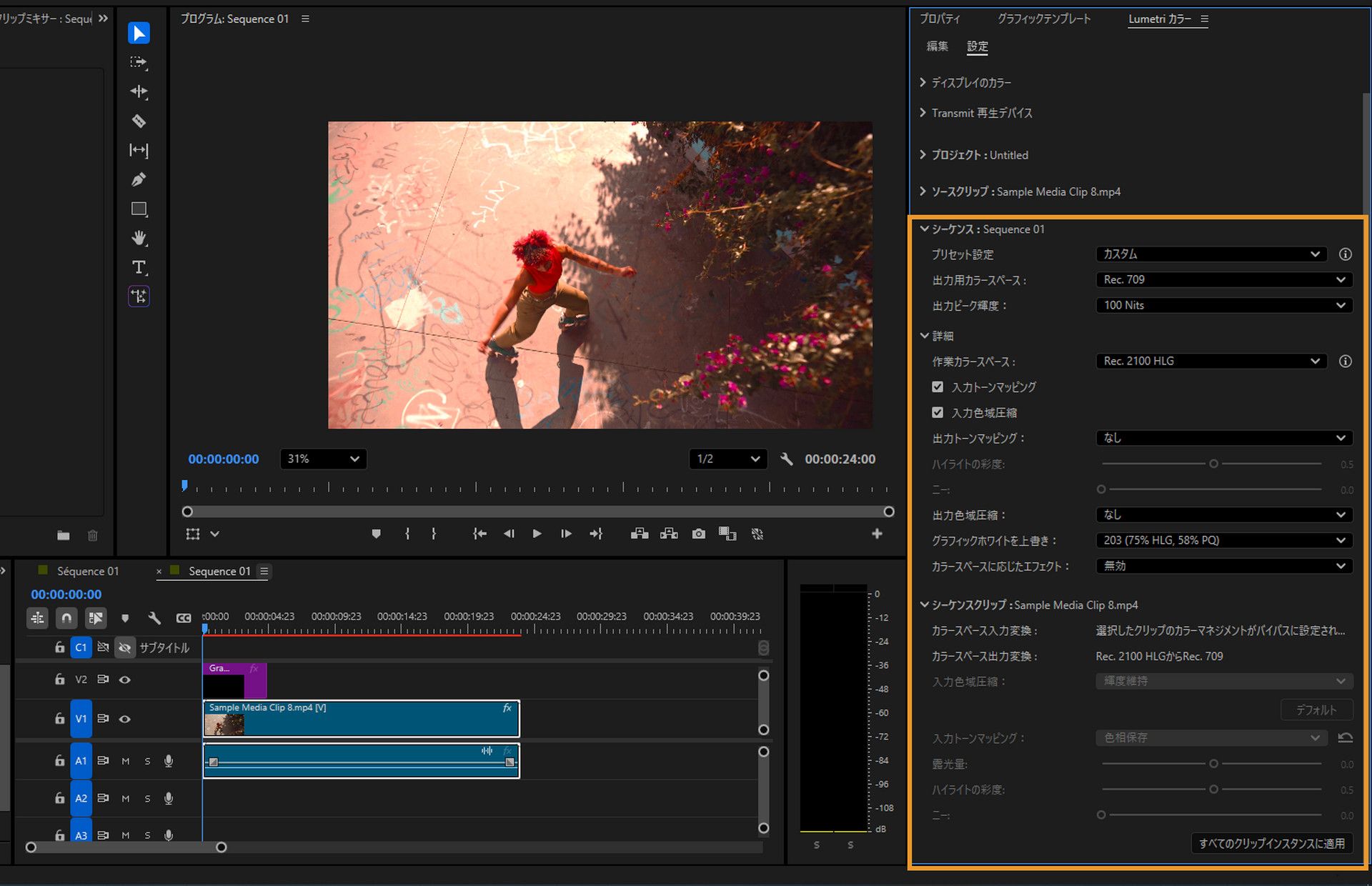Add a marker in the program monitor
This screenshot has height=886, width=1372.
pyautogui.click(x=377, y=534)
